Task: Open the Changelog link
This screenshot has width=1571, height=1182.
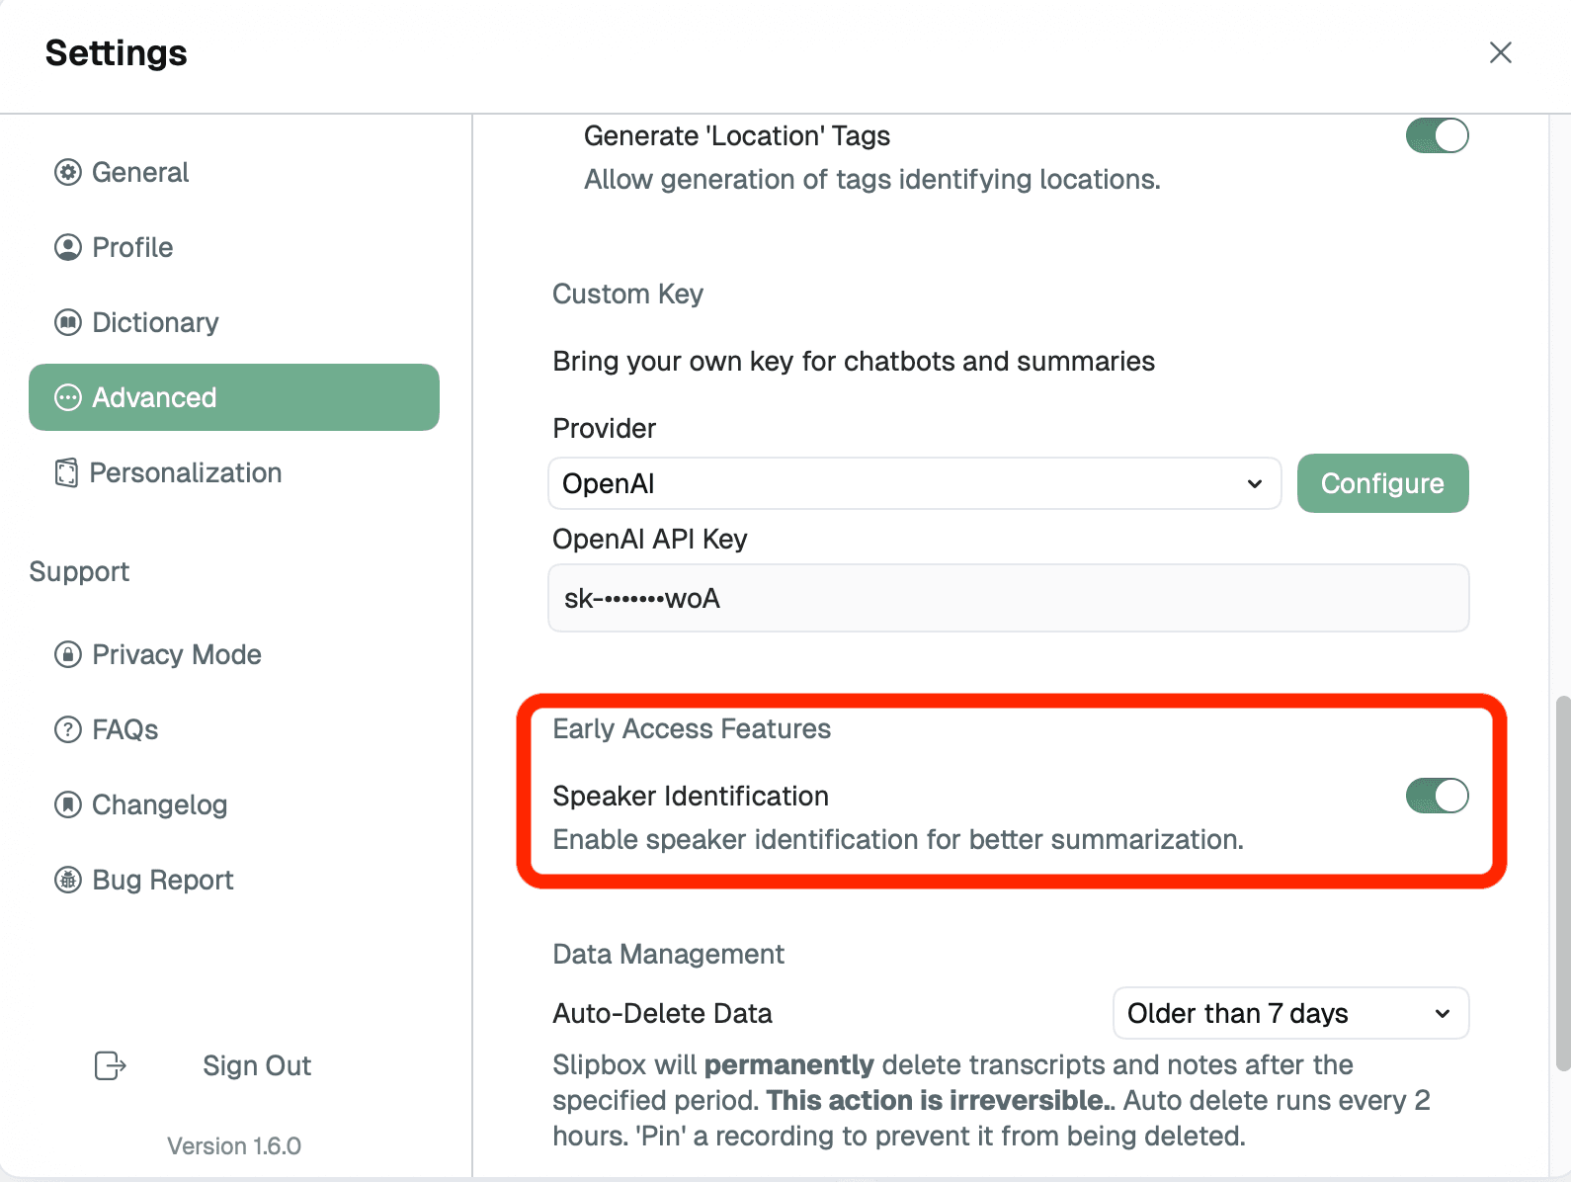Action: click(x=234, y=804)
